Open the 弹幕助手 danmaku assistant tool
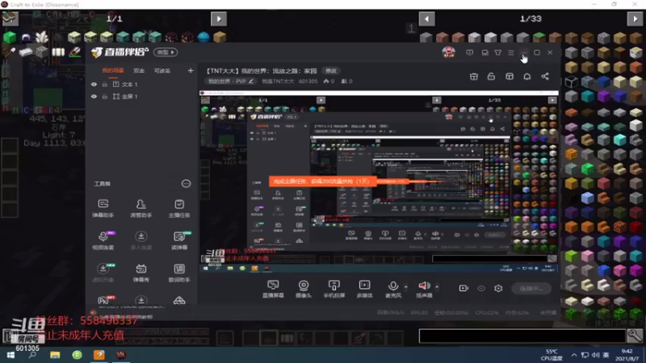This screenshot has height=363, width=646. coord(103,208)
